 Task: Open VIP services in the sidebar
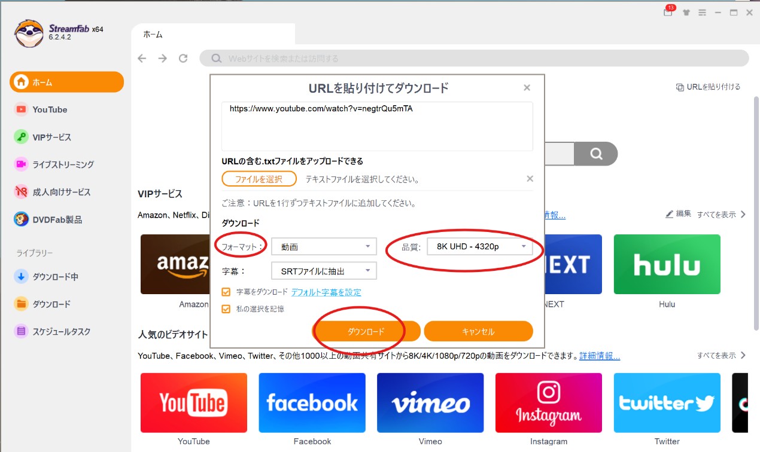click(x=42, y=137)
